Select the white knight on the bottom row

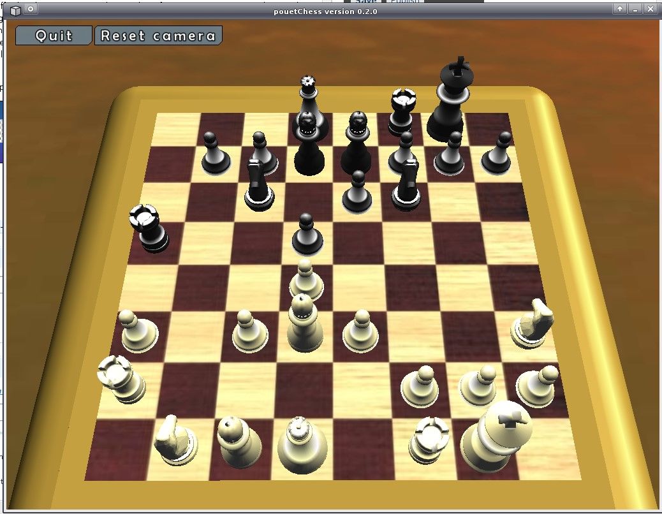click(175, 439)
